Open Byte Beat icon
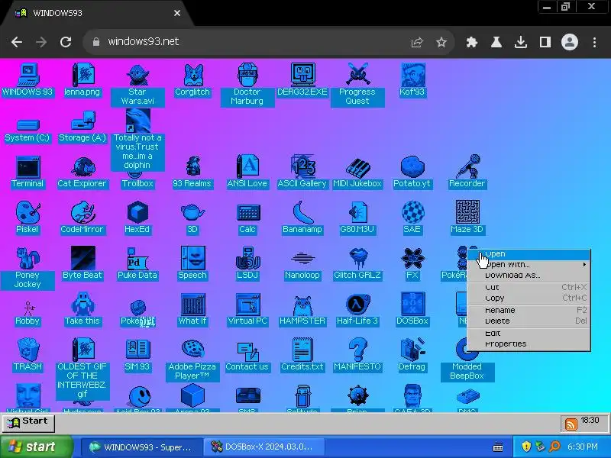This screenshot has height=458, width=611. [x=82, y=259]
